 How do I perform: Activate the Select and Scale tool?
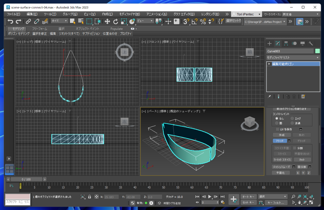tap(124, 21)
